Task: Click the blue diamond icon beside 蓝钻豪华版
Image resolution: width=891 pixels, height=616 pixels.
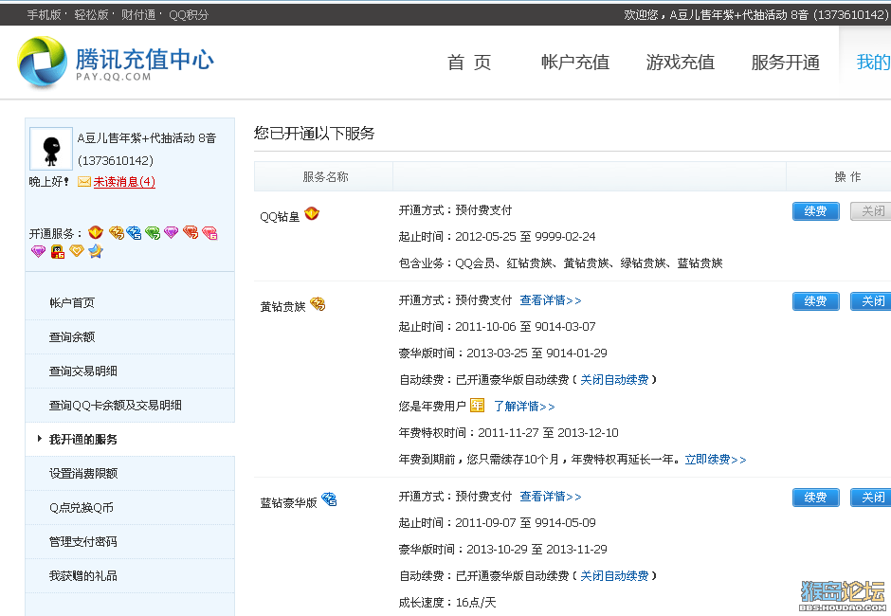Action: coord(329,500)
